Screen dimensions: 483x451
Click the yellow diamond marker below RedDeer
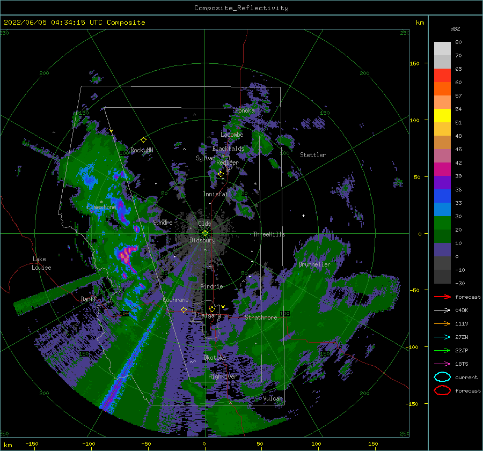221,174
